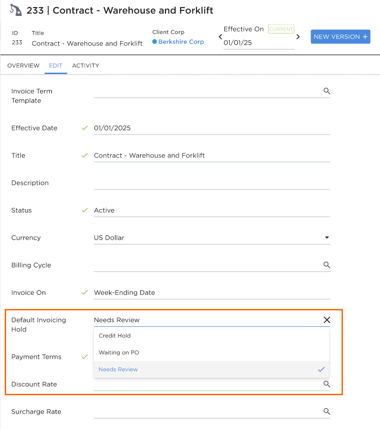Image resolution: width=380 pixels, height=429 pixels.
Task: Click the New Version button
Action: (340, 37)
